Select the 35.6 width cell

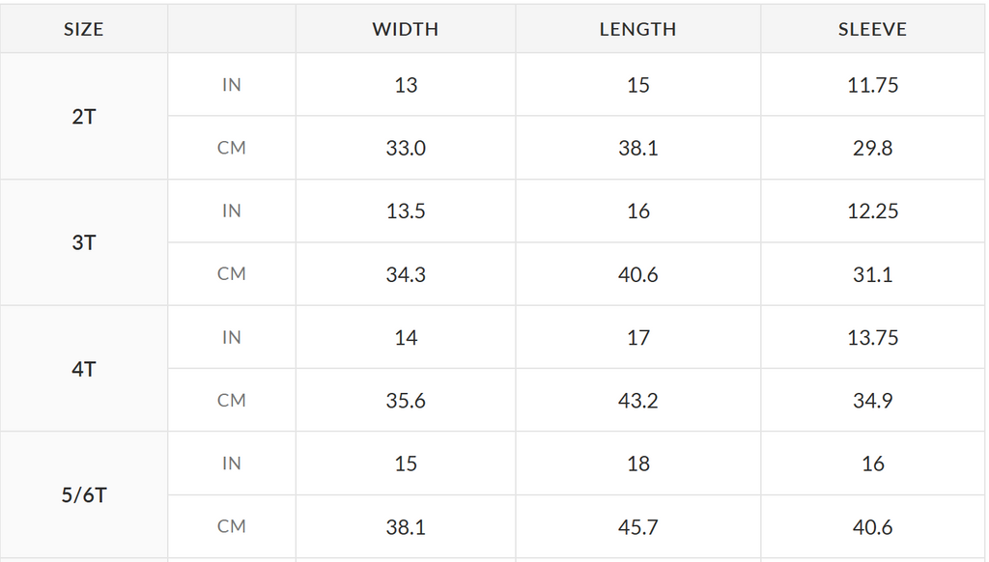point(406,401)
